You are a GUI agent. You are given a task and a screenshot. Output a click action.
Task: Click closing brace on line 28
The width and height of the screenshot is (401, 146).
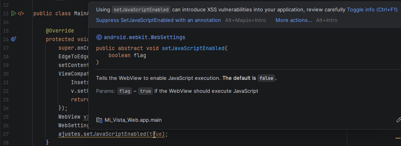[x=47, y=142]
